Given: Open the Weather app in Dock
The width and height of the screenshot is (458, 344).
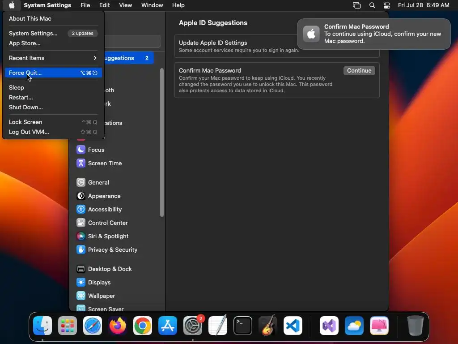Looking at the screenshot, I should (x=354, y=326).
